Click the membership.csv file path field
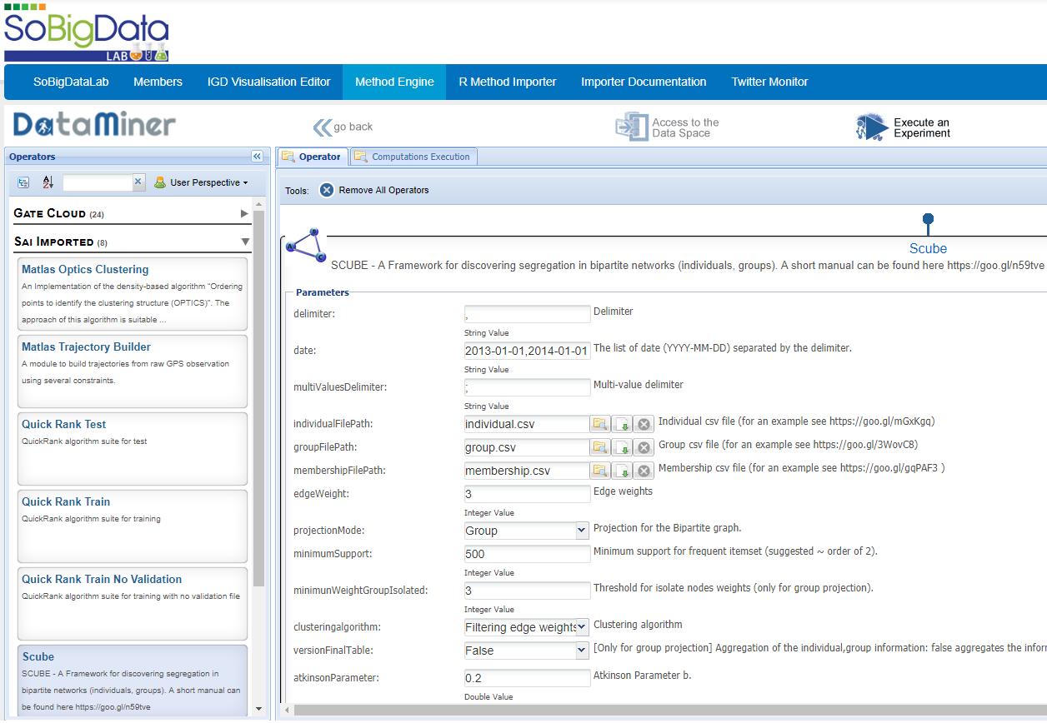This screenshot has width=1047, height=723. pyautogui.click(x=527, y=471)
